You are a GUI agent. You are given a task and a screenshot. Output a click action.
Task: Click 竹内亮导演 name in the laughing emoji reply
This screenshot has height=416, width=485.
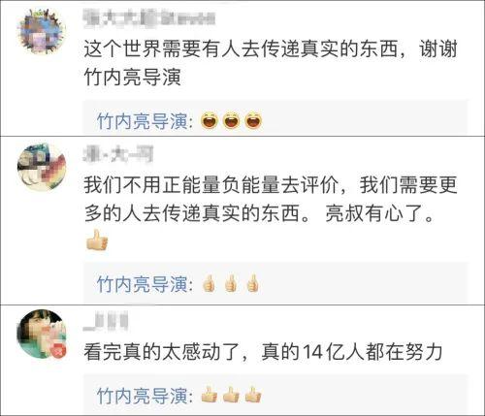click(143, 121)
